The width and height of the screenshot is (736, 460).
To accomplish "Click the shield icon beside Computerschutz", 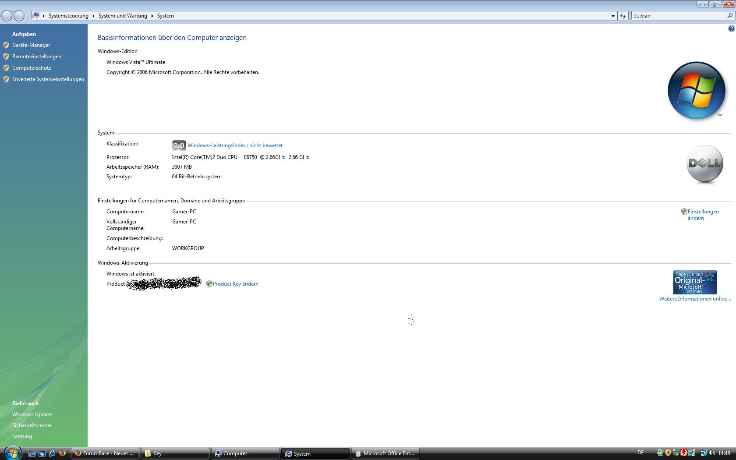I will [x=6, y=68].
